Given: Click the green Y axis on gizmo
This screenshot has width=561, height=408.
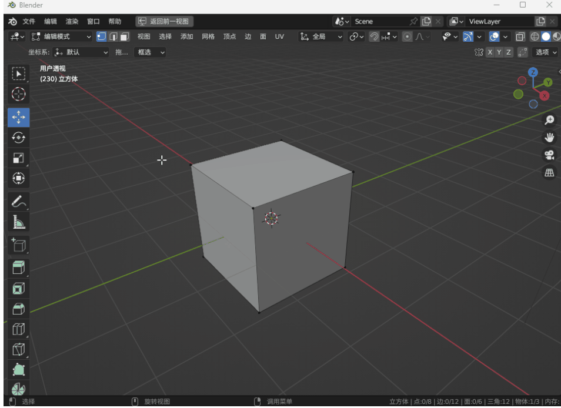Looking at the screenshot, I should tap(547, 83).
